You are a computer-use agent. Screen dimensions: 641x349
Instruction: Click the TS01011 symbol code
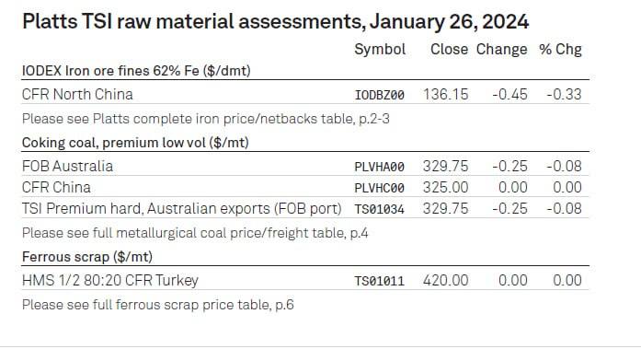pyautogui.click(x=380, y=281)
